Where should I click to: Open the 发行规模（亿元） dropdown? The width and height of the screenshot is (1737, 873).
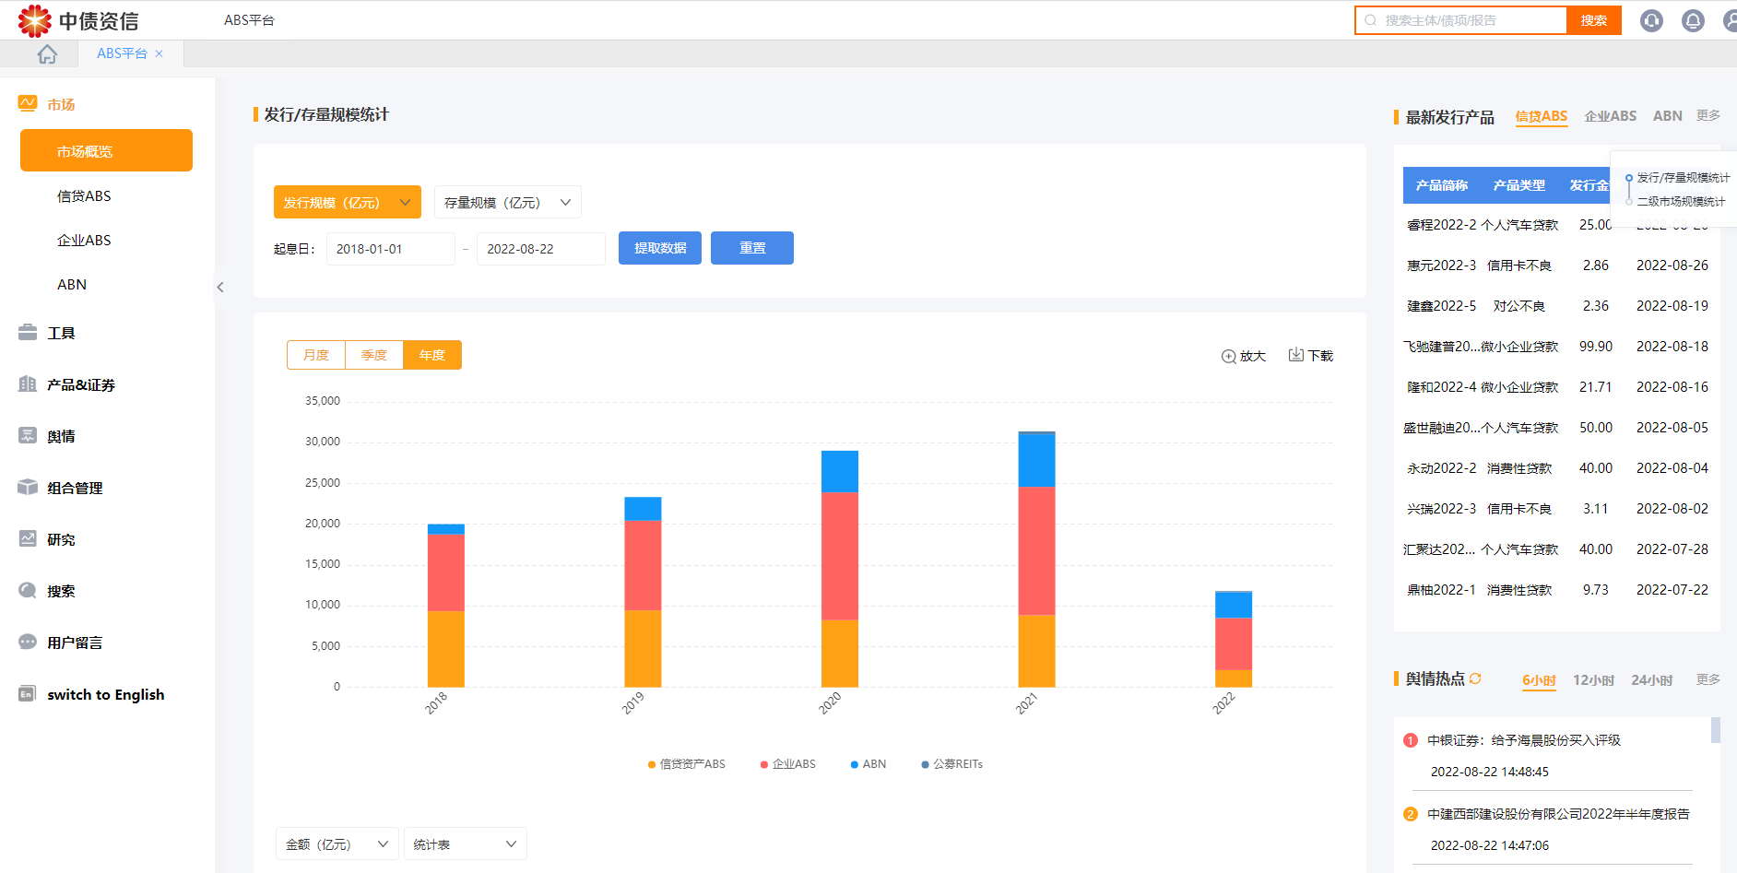pyautogui.click(x=348, y=202)
